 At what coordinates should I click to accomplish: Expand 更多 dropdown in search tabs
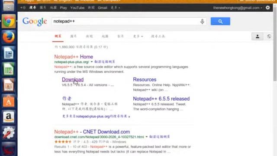coord(138,36)
